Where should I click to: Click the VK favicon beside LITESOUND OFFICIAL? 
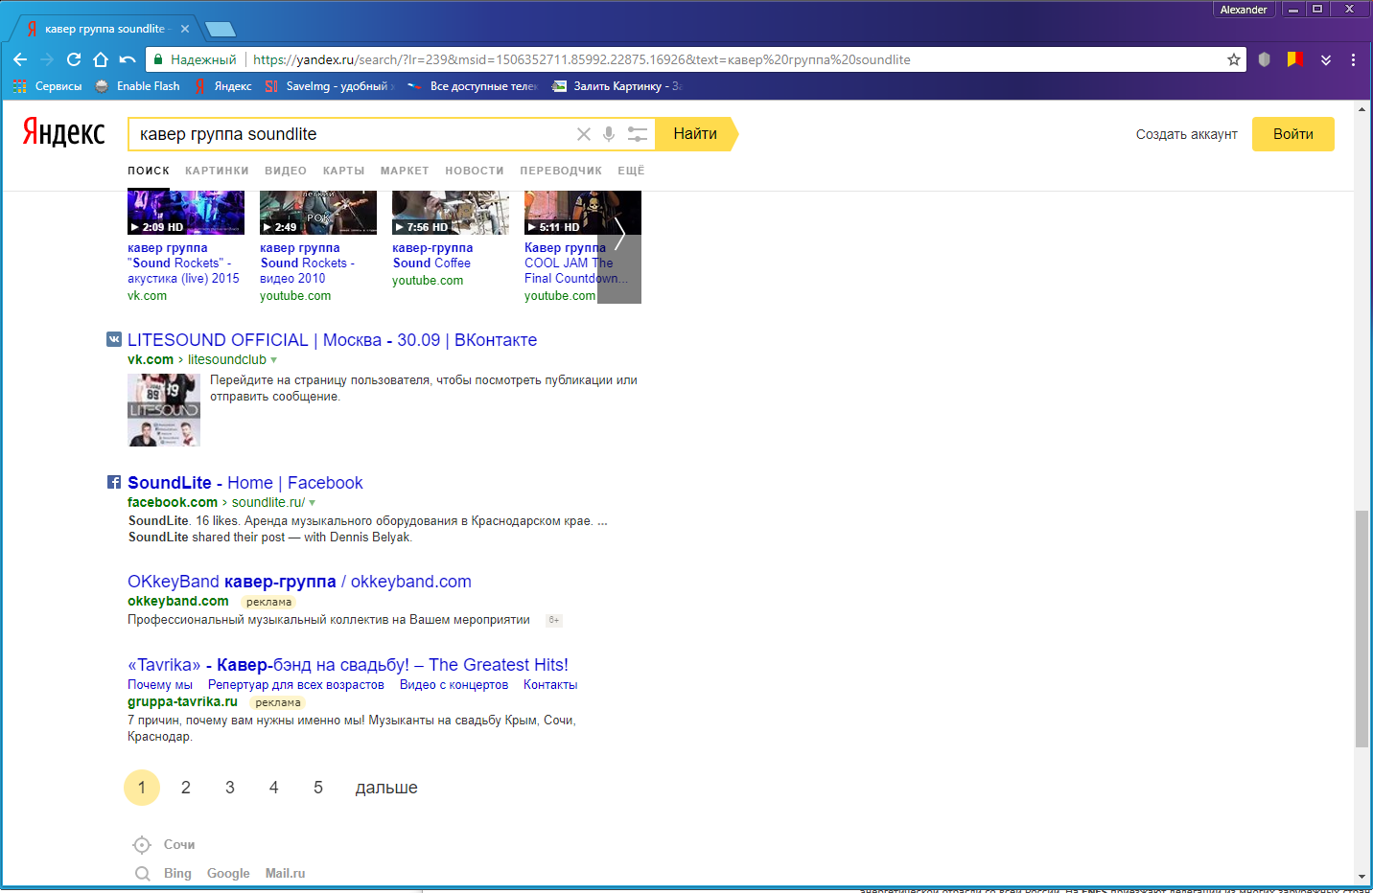[114, 338]
